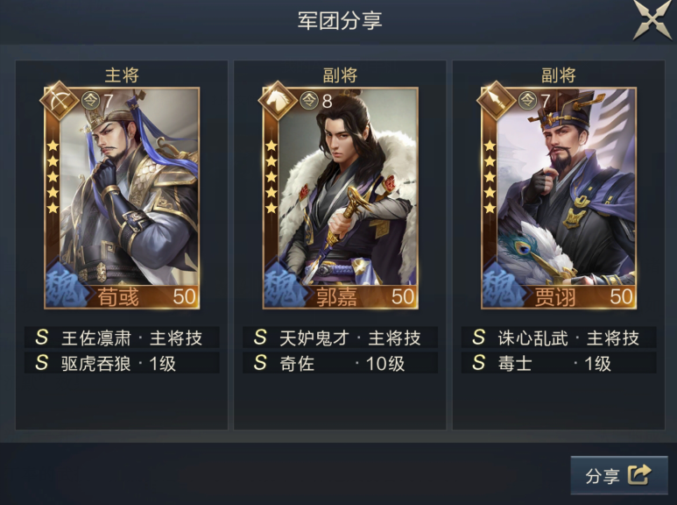
Task: Click the 令 cost badge on 郭嘉
Action: click(309, 100)
